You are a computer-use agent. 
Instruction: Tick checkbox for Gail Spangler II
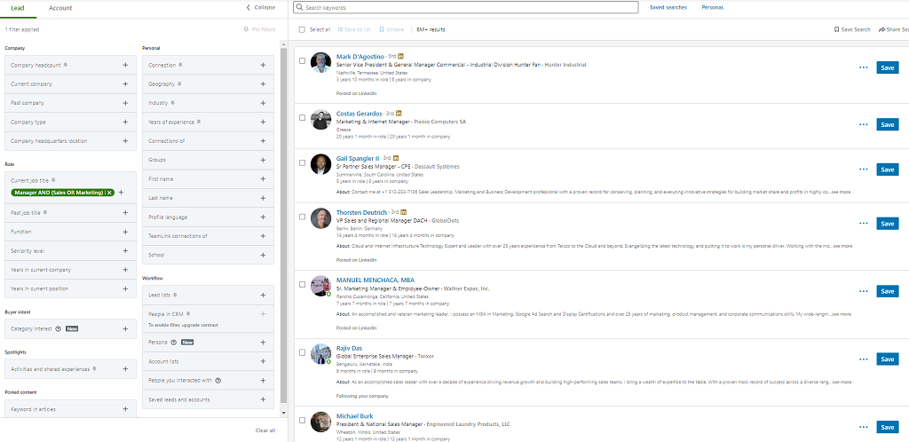[302, 162]
